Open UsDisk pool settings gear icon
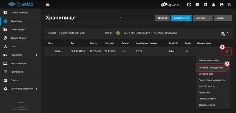The width and height of the screenshot is (236, 113). pos(223,34)
